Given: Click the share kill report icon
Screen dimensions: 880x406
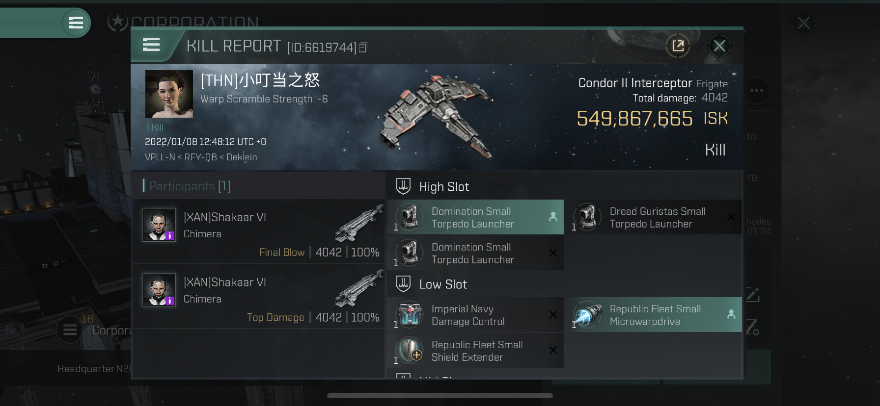Looking at the screenshot, I should [678, 46].
